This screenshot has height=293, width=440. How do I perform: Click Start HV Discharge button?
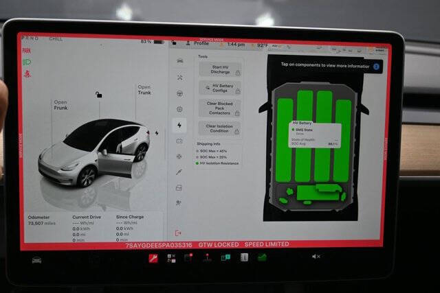220,69
